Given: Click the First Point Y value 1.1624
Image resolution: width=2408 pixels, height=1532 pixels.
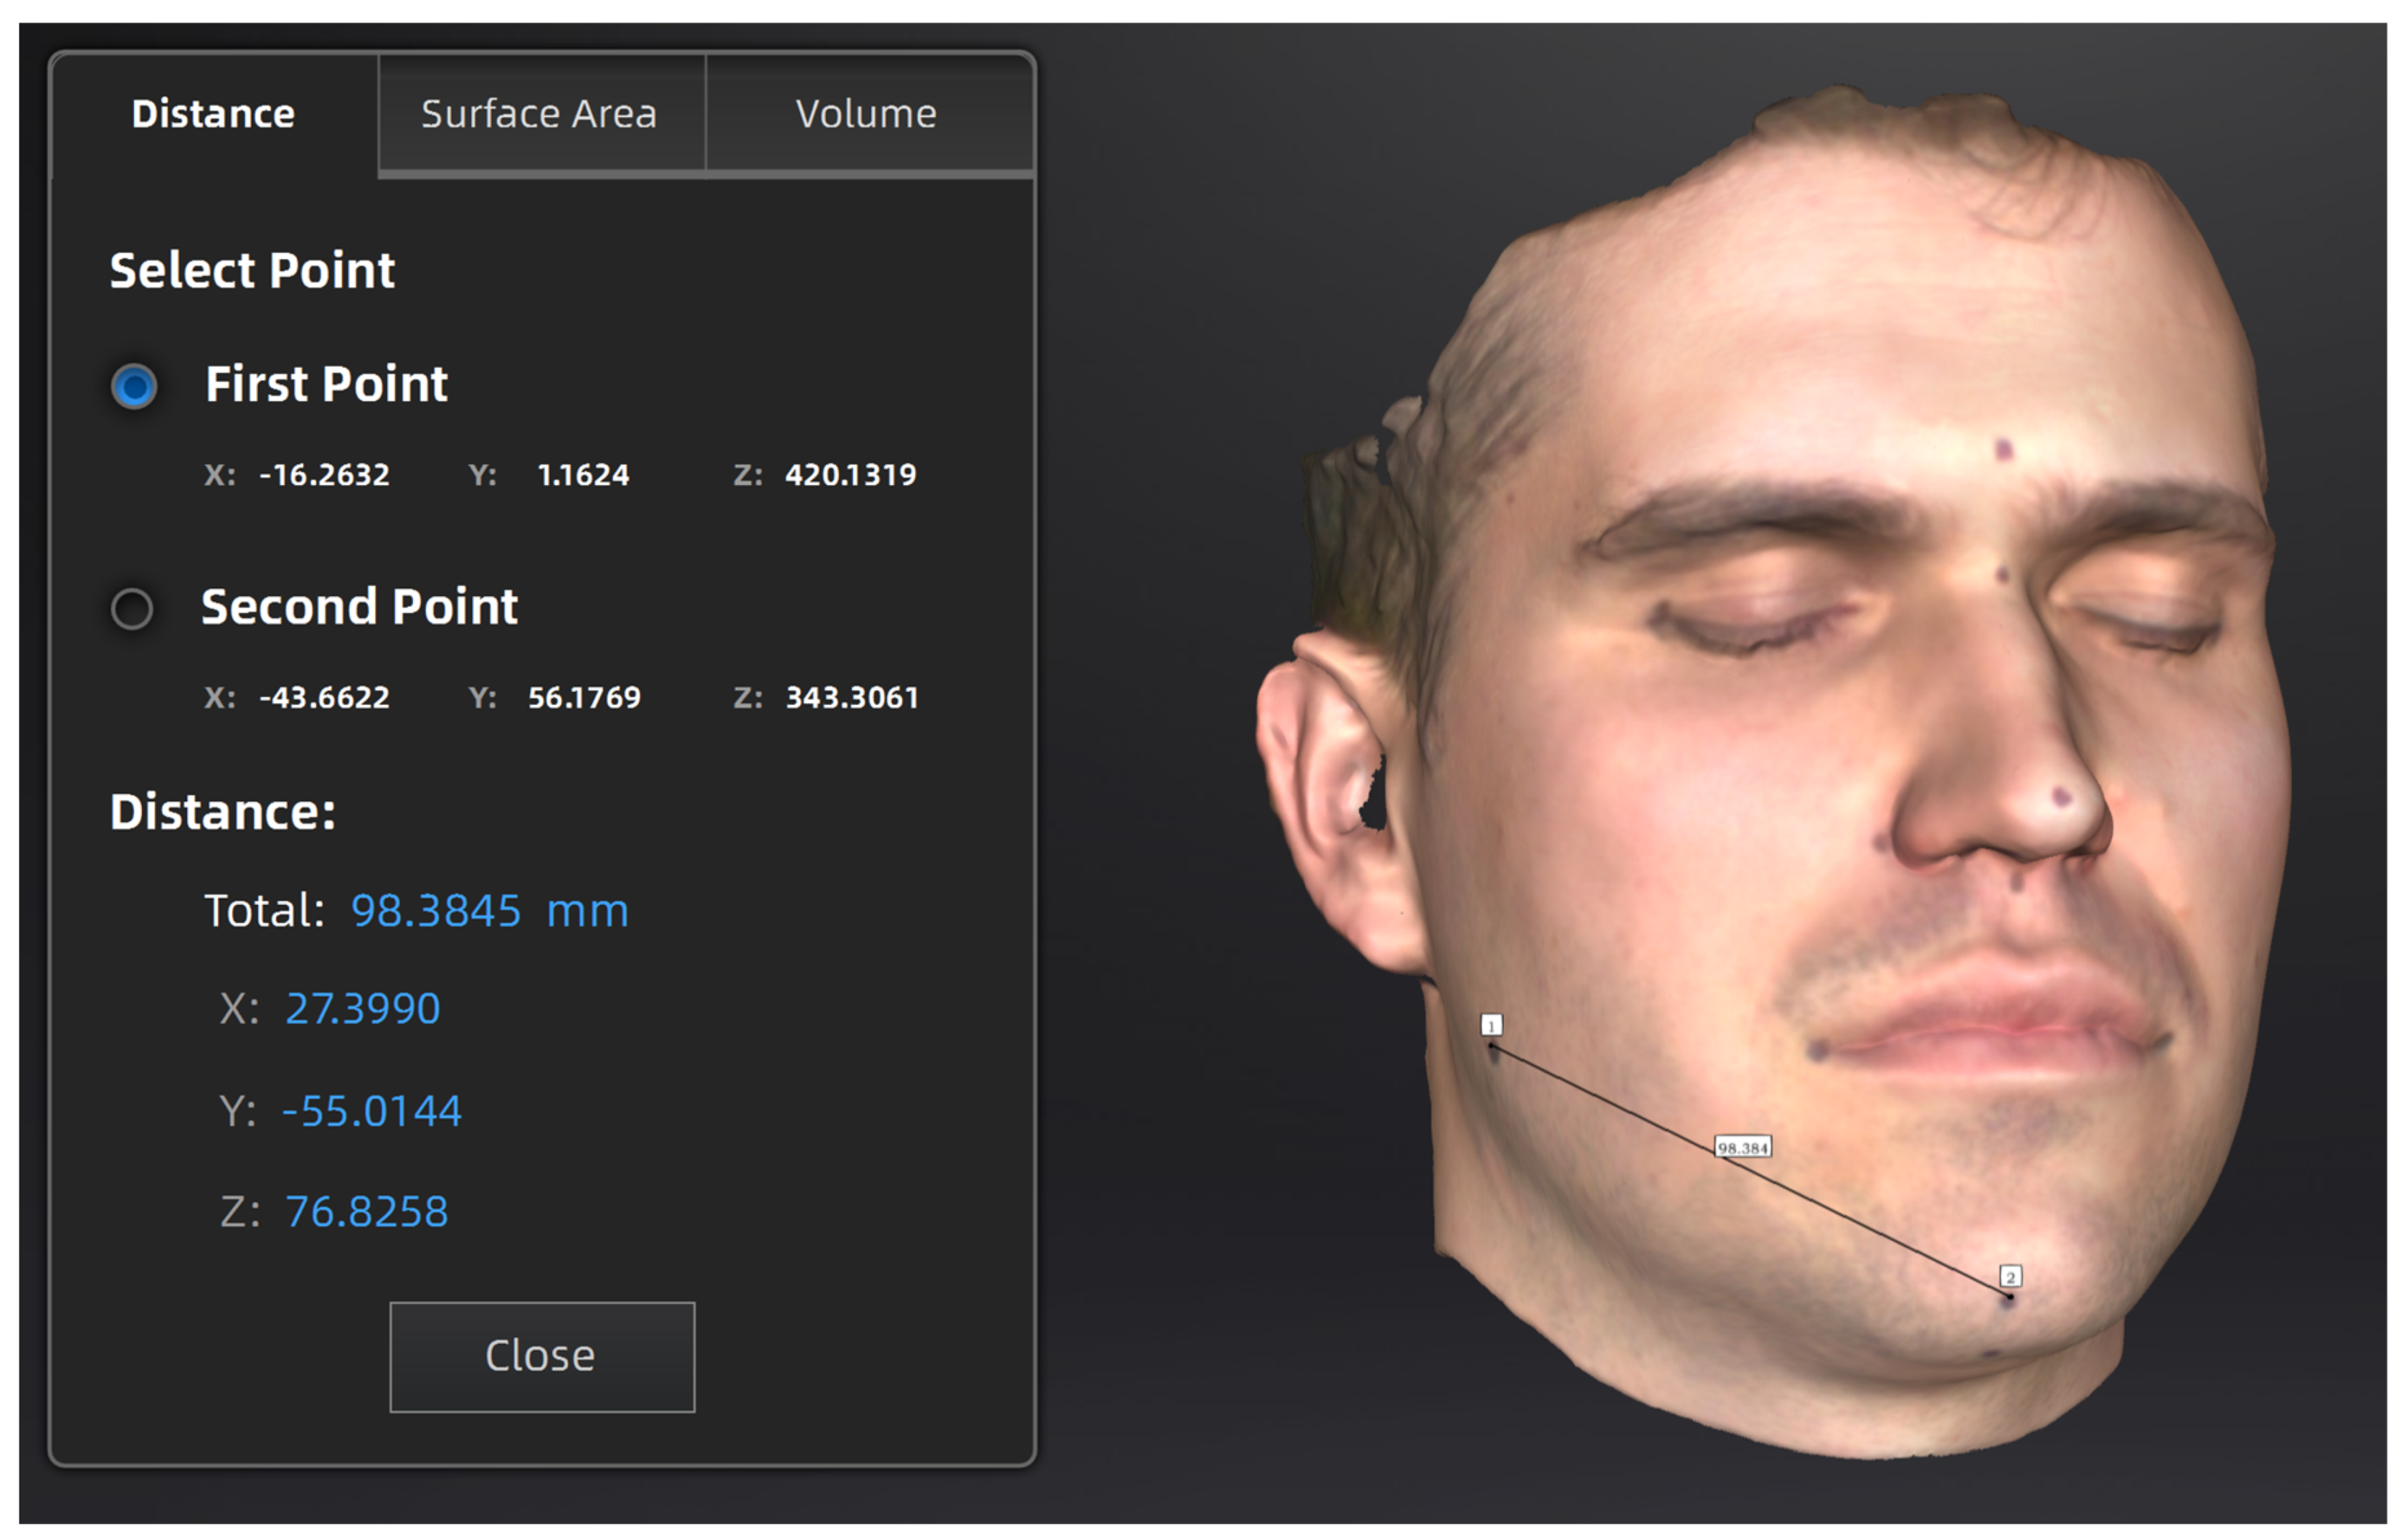Looking at the screenshot, I should pyautogui.click(x=583, y=474).
